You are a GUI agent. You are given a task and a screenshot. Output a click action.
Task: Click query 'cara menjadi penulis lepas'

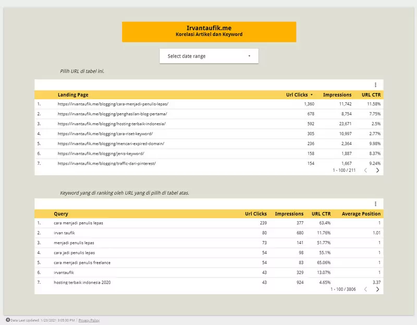point(78,223)
